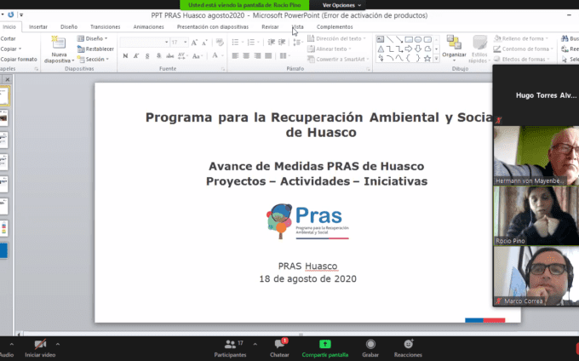Open the Diseño layout dropdown
Image resolution: width=579 pixels, height=361 pixels.
(x=92, y=38)
